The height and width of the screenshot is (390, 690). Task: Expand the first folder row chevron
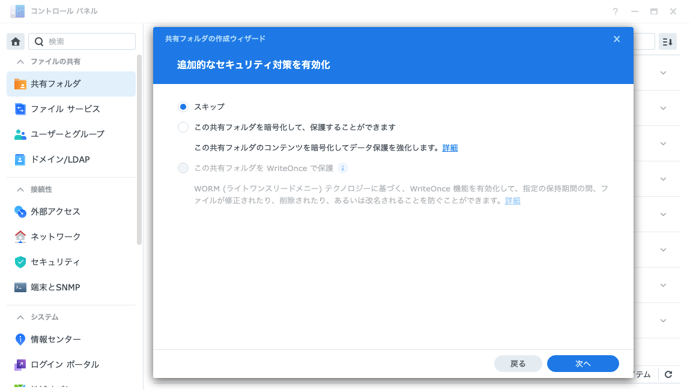coord(663,73)
